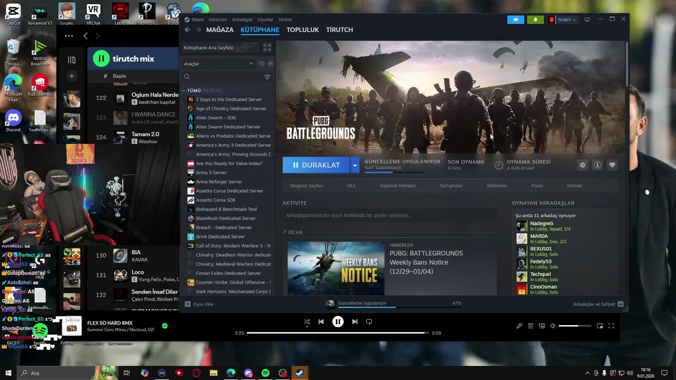Toggle Spotify repeat
This screenshot has height=380, width=676.
[369, 321]
